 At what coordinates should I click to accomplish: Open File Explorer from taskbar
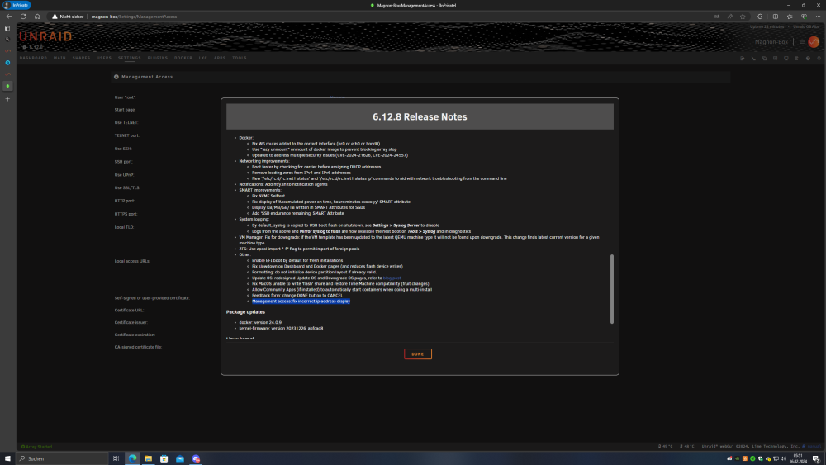[x=149, y=458]
